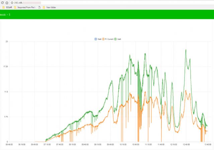
Task: Click the blank page bookmark icon
Action: pyautogui.click(x=39, y=7)
